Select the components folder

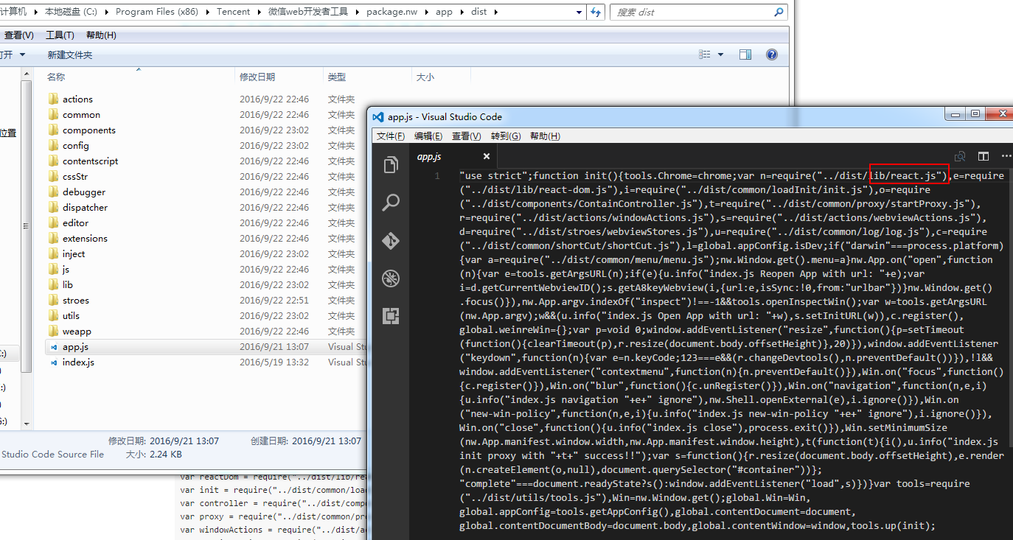pyautogui.click(x=88, y=130)
